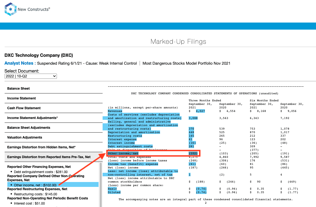Open the Select Document dropdown
This screenshot has width=316, height=207.
(x=31, y=76)
